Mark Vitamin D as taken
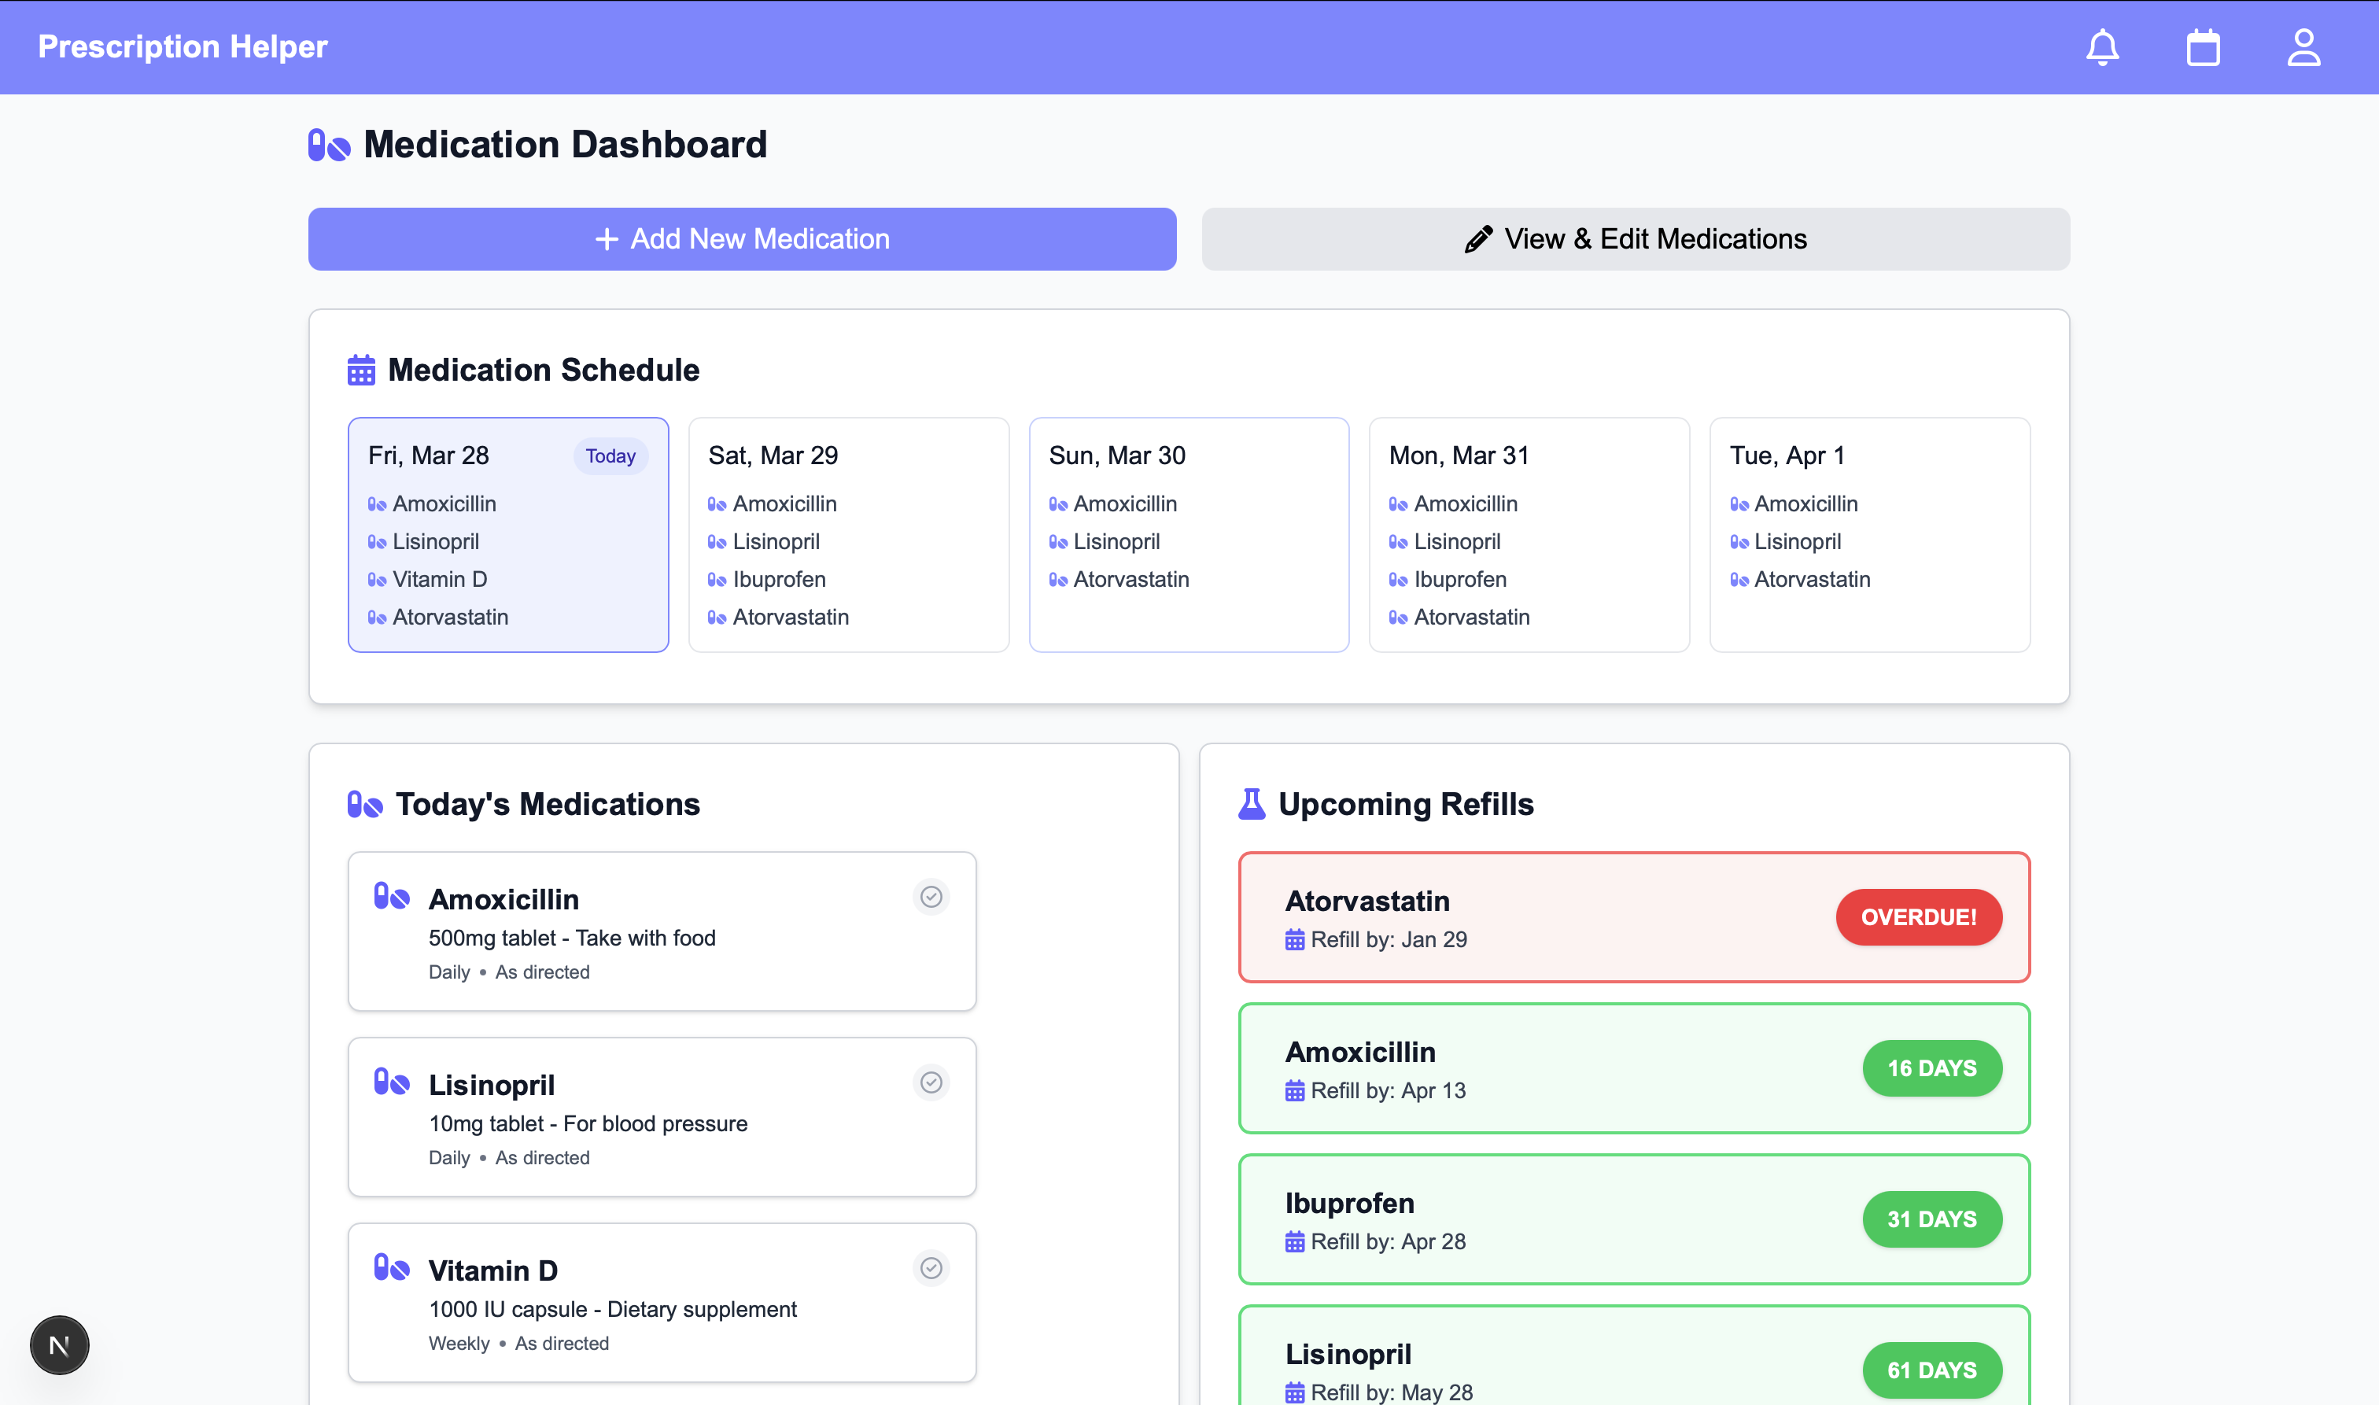The image size is (2379, 1405). point(931,1267)
